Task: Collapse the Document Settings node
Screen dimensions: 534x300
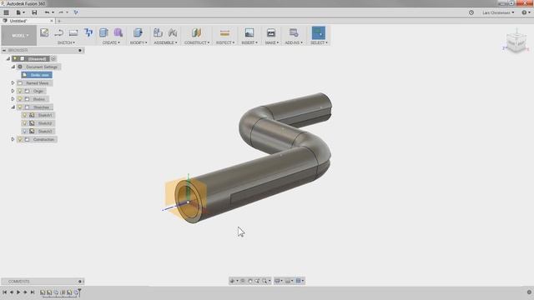Action: coord(13,67)
